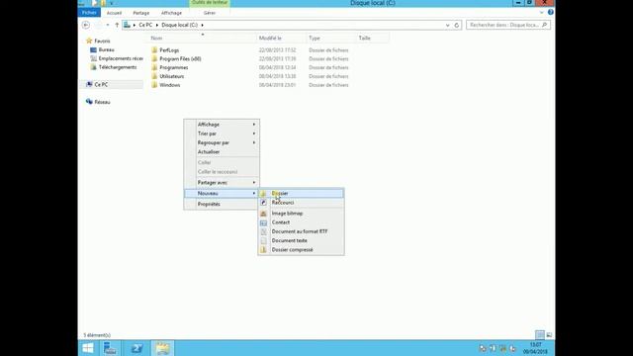The width and height of the screenshot is (633, 356).
Task: Open the Affichage context submenu
Action: [222, 125]
